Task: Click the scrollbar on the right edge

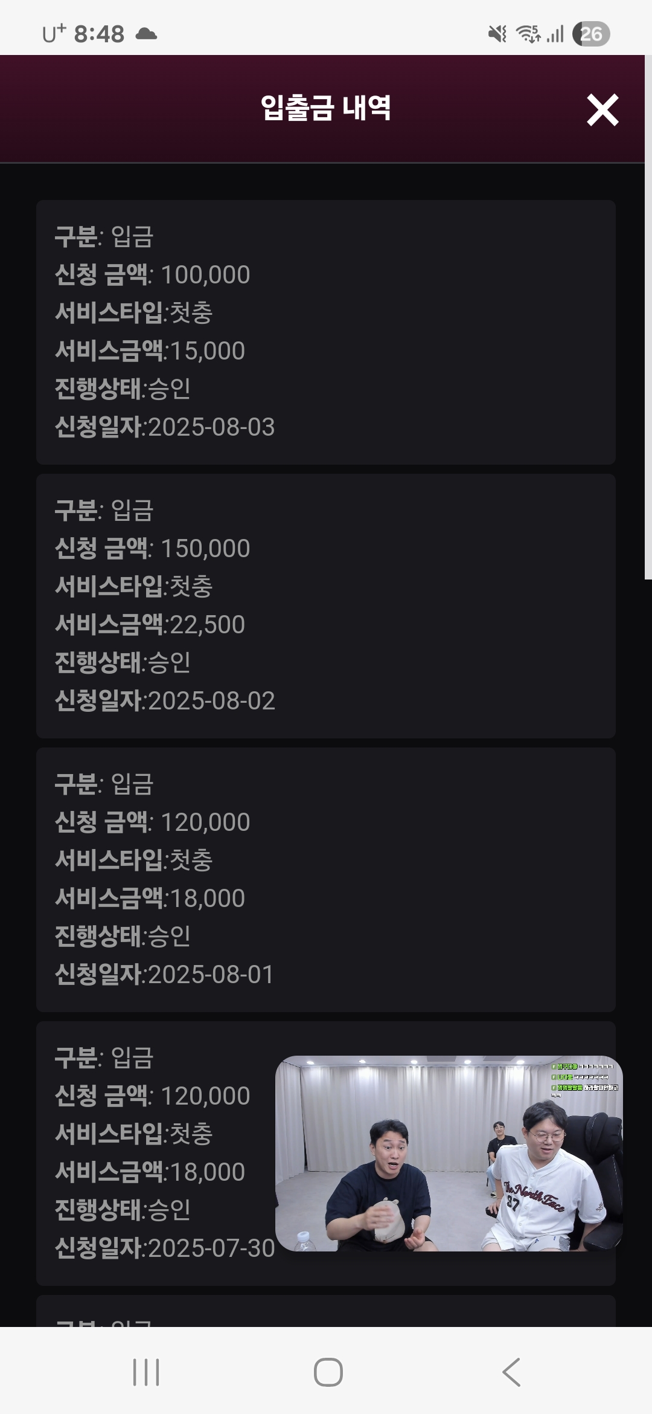Action: click(648, 363)
